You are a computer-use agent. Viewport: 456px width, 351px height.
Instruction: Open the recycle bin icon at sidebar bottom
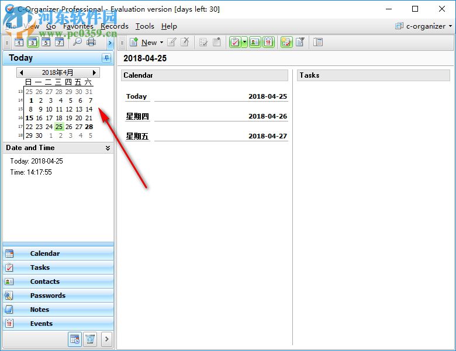click(x=90, y=339)
